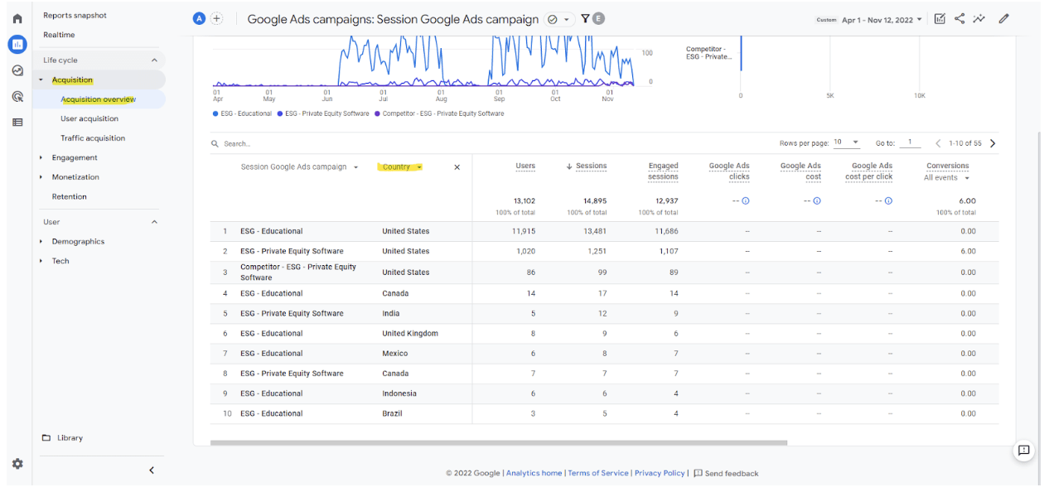Open the Admin settings gear
The width and height of the screenshot is (1044, 492).
(17, 464)
